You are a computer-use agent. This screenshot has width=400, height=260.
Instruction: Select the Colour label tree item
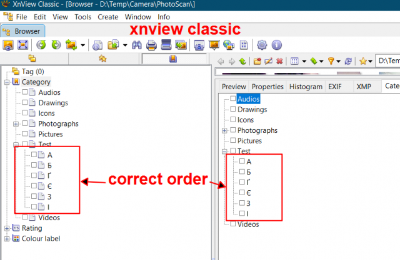(41, 239)
